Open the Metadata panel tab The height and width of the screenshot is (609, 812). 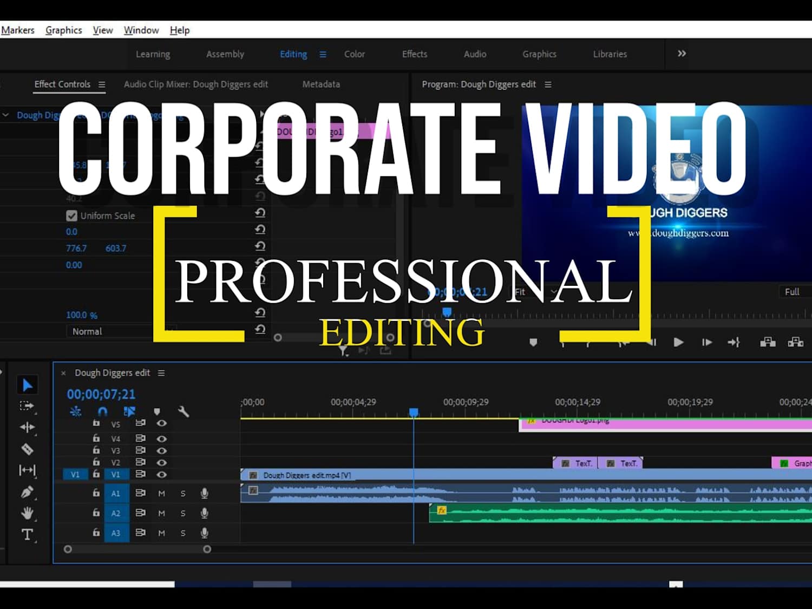321,84
